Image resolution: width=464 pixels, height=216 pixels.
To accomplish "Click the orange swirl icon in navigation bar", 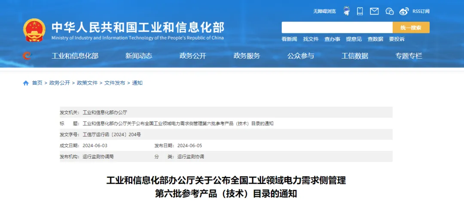I will pyautogui.click(x=27, y=56).
